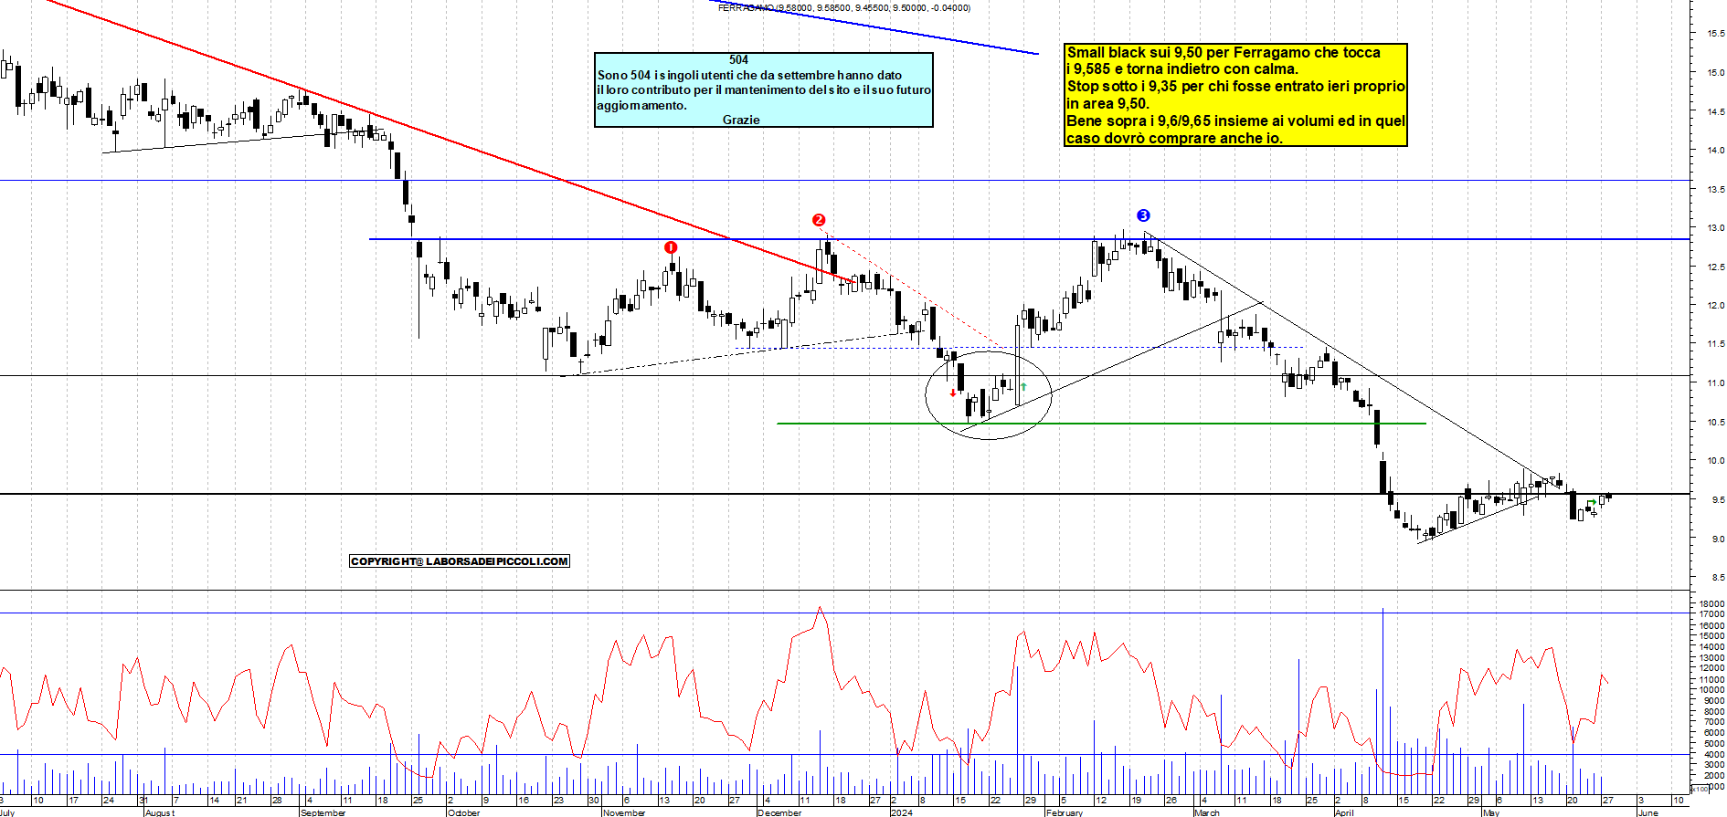This screenshot has width=1727, height=817.
Task: Click the September label on the time axis
Action: click(323, 812)
